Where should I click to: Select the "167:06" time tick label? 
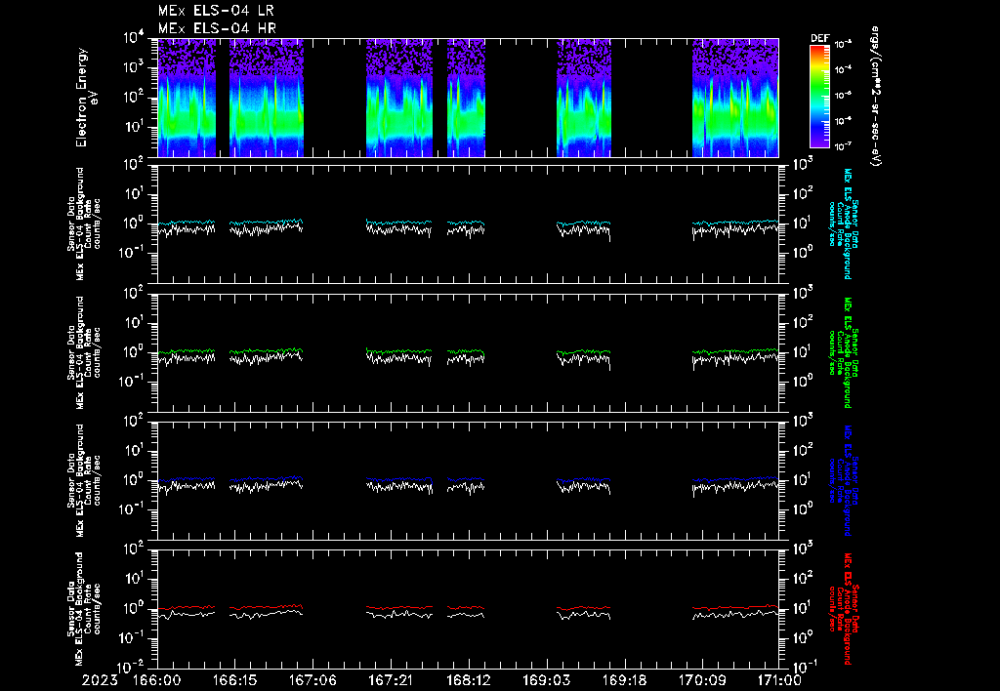(312, 681)
